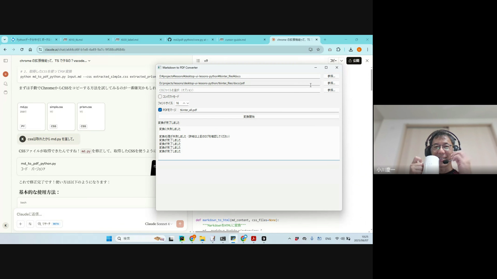Open Adobe Acrobat from the taskbar
This screenshot has height=279, width=497.
coord(254,239)
